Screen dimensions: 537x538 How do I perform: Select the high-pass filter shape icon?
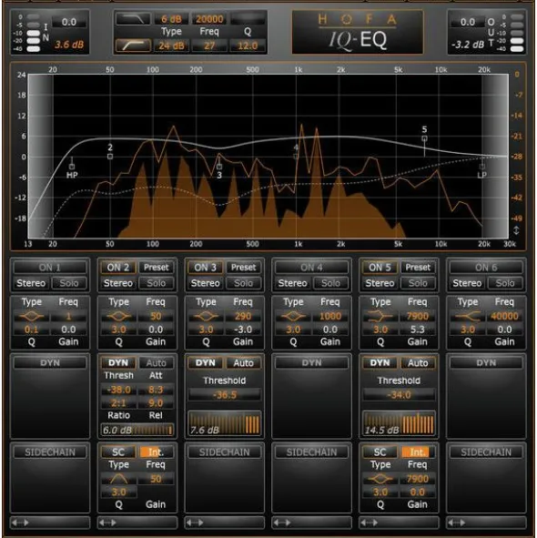[x=133, y=46]
